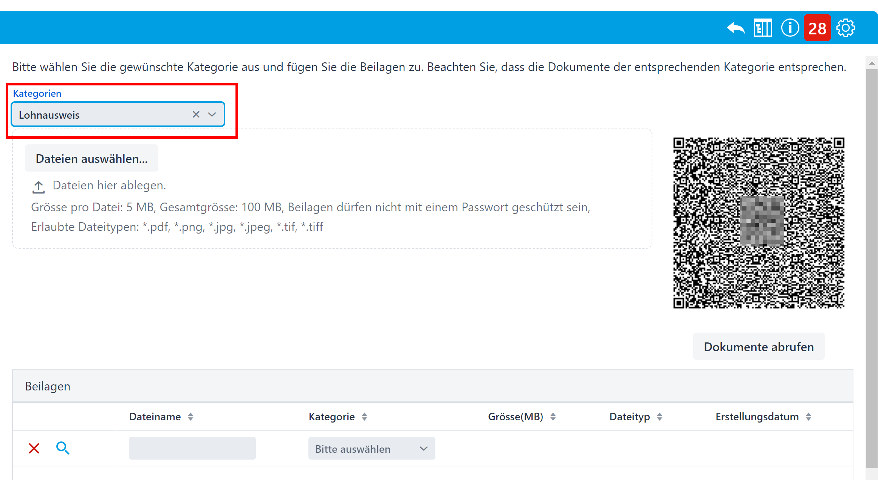Expand the Kategorien dropdown chevron
This screenshot has height=480, width=878.
(x=212, y=114)
